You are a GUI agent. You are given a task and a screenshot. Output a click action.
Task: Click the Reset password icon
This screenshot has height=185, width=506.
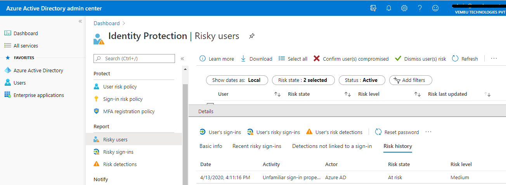tap(378, 132)
